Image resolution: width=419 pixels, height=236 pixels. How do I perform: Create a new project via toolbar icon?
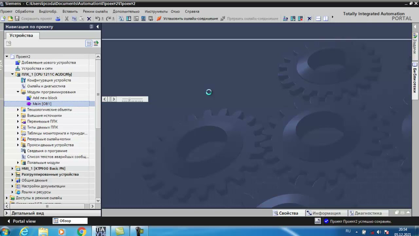pos(4,19)
